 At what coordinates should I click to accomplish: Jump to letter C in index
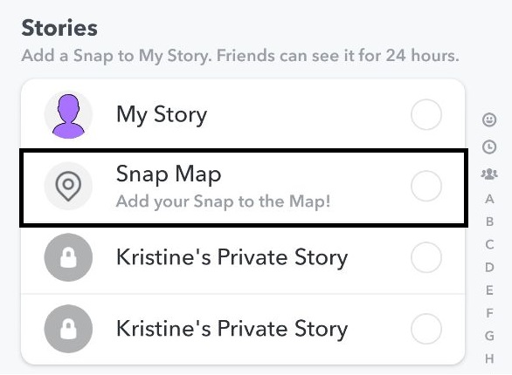click(x=489, y=244)
